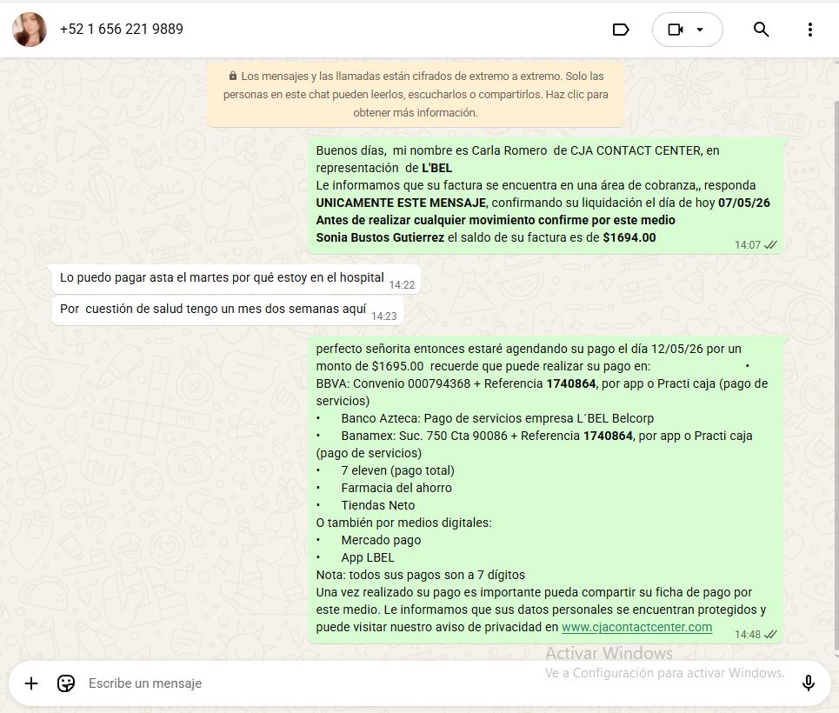This screenshot has height=713, width=839.
Task: Click 'O también por medios digitales:' text
Action: pyautogui.click(x=404, y=523)
